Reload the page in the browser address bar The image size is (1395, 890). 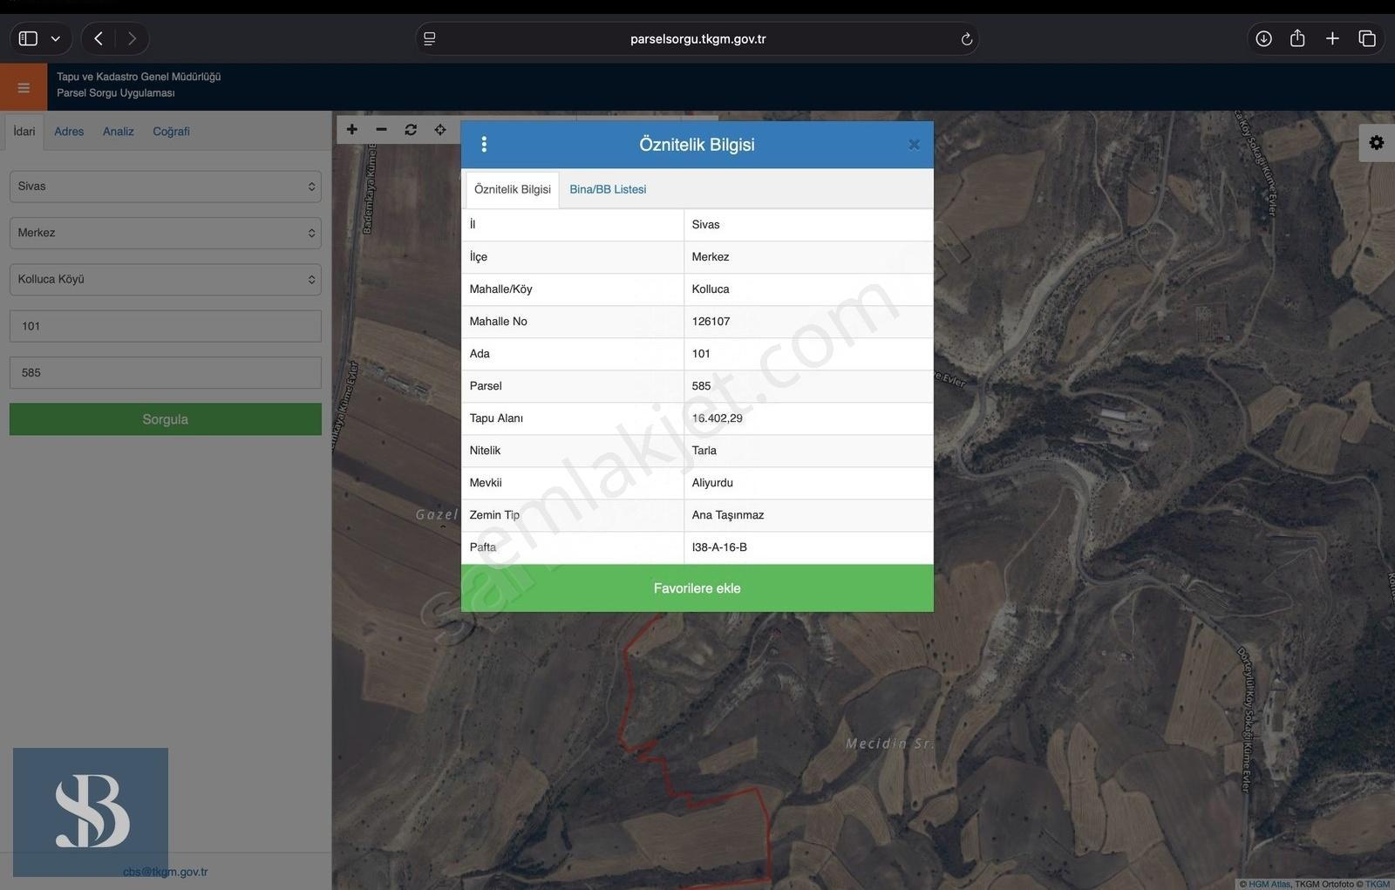966,39
